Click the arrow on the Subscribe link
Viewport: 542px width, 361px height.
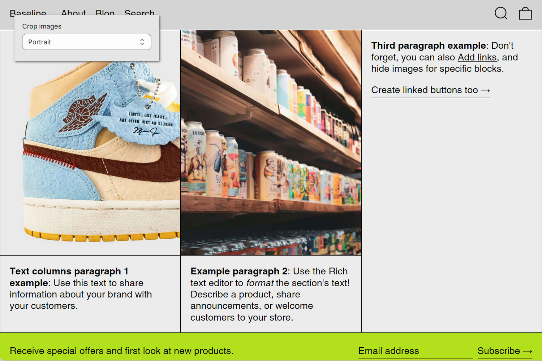[527, 351]
